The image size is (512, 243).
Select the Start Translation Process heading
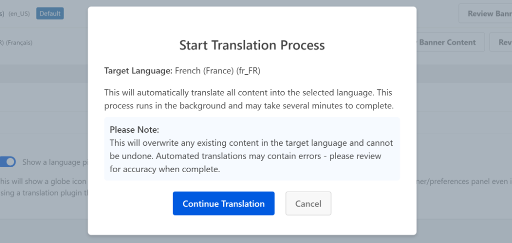[252, 45]
